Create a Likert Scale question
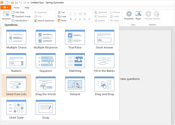This screenshot has width=175, height=125. point(16,109)
